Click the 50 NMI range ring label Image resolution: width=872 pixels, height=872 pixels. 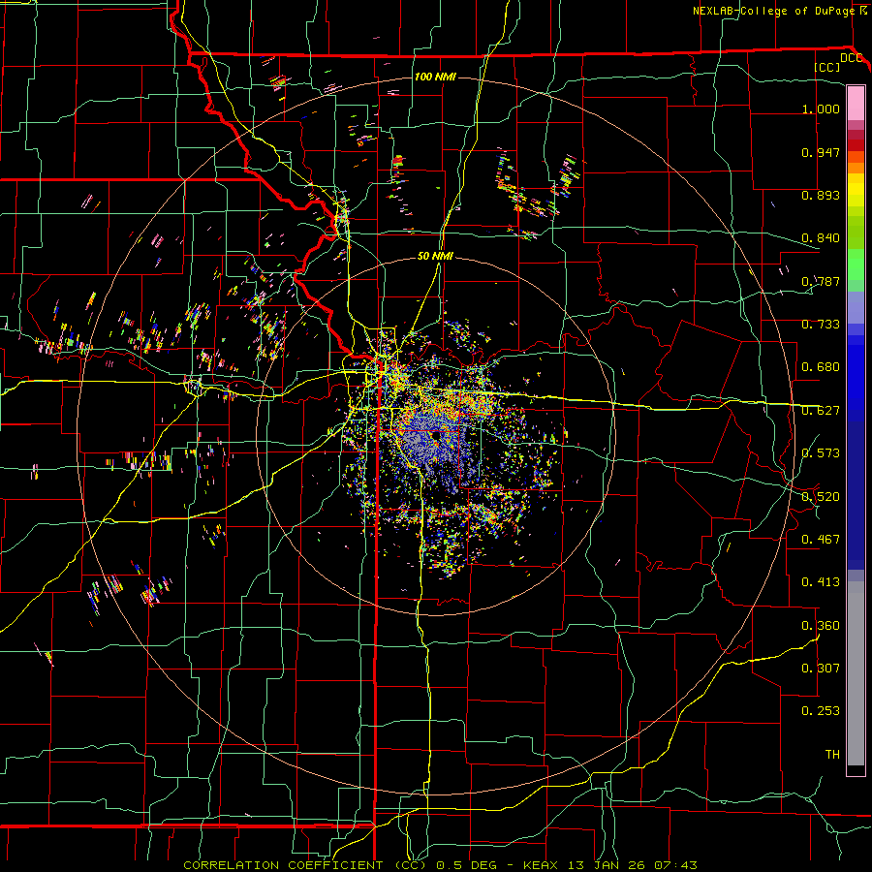435,256
